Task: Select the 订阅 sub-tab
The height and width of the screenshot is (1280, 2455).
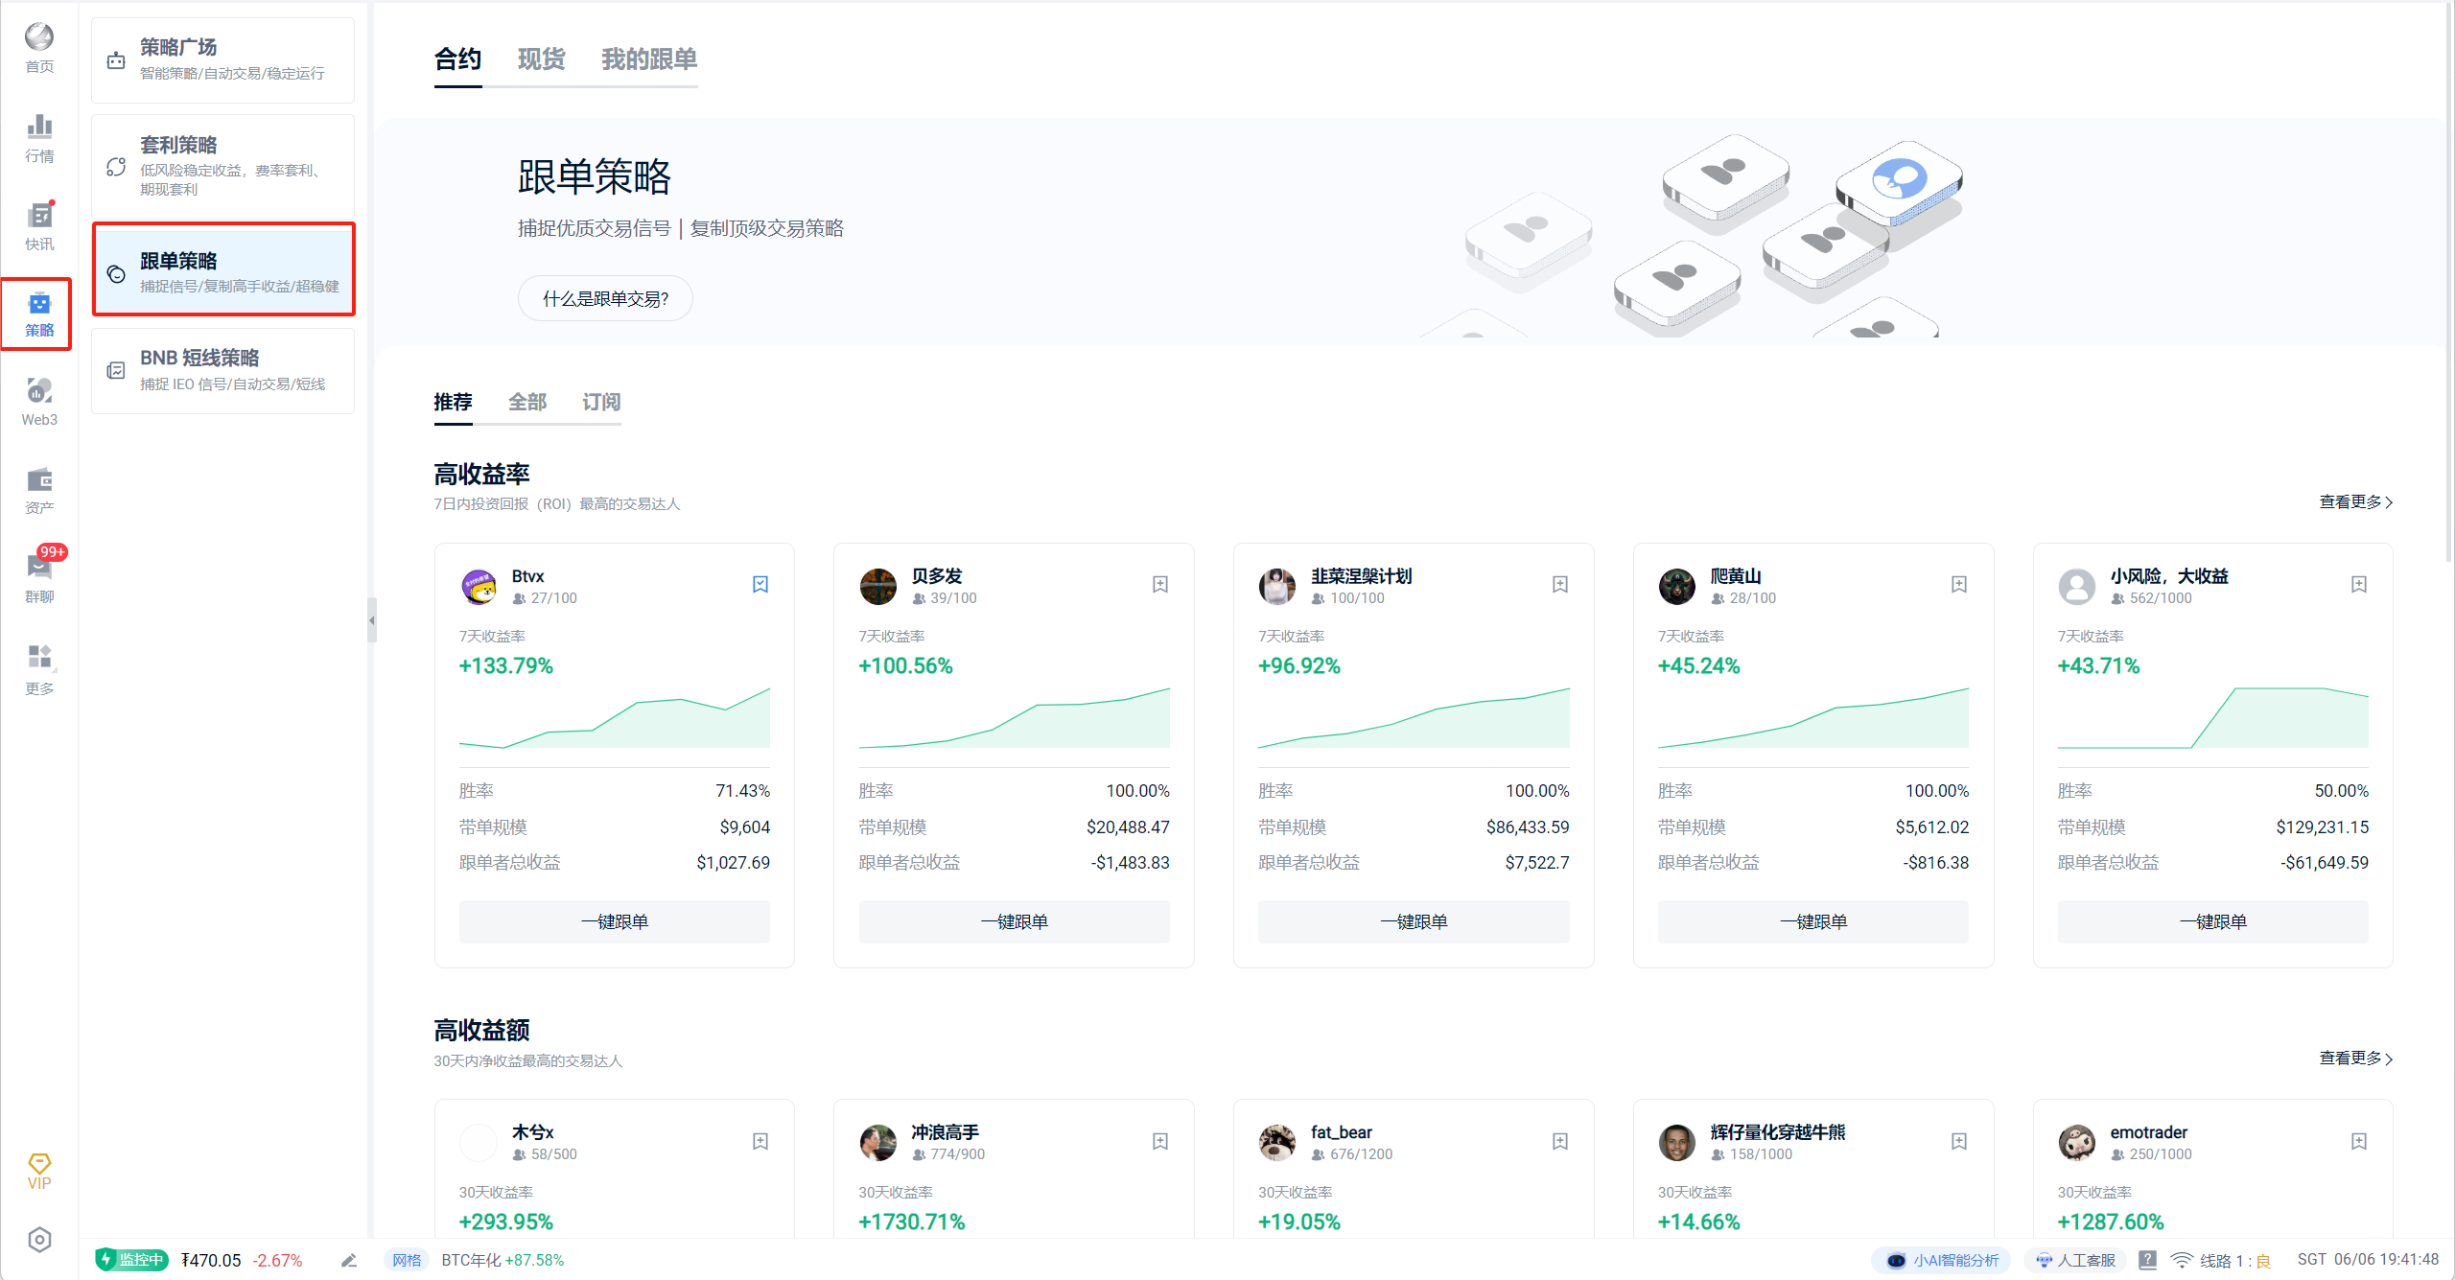Action: tap(601, 402)
